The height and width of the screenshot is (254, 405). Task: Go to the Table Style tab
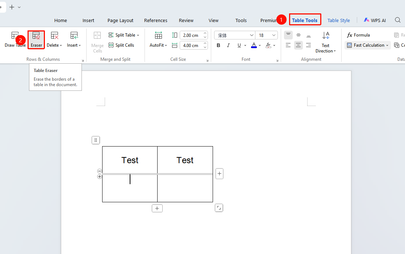[x=339, y=20]
